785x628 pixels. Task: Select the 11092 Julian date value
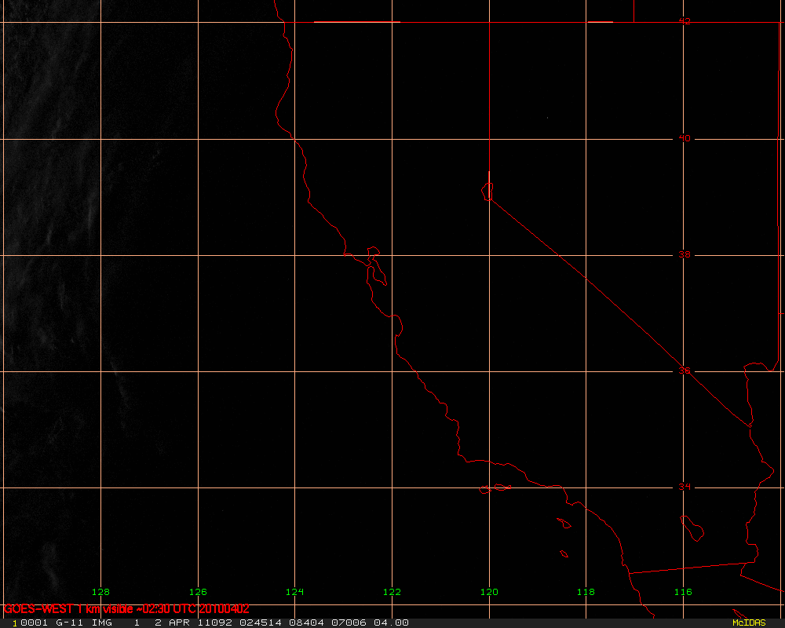tap(215, 623)
